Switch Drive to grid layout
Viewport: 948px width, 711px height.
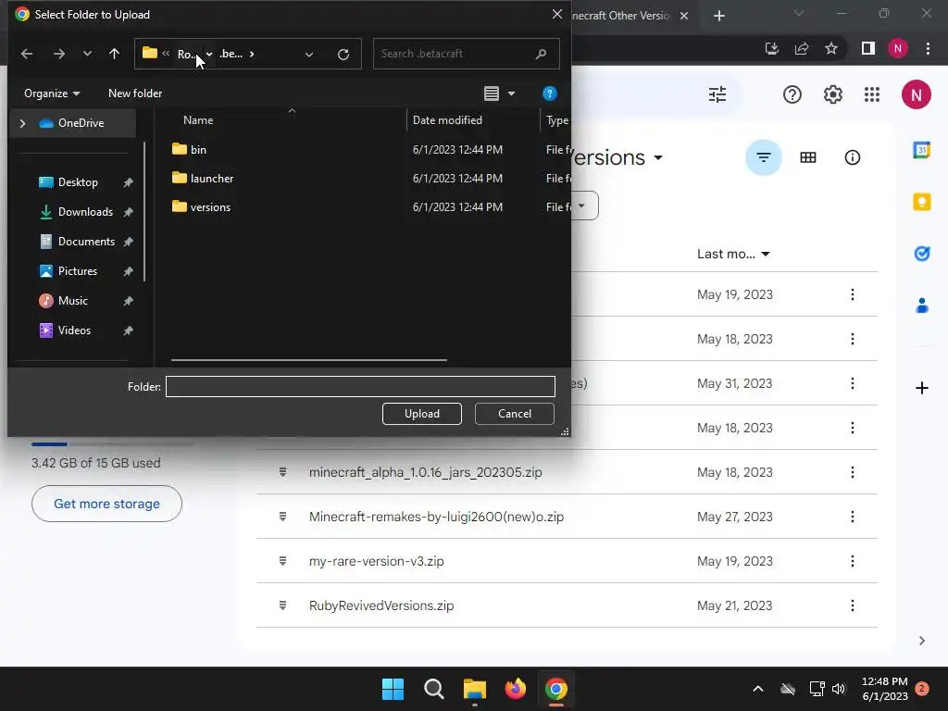807,157
